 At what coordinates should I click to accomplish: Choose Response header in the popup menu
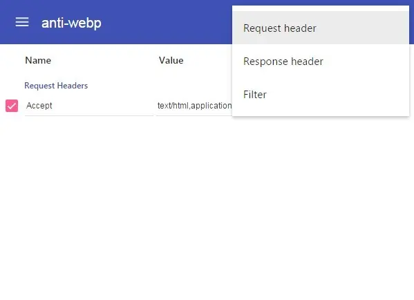(x=321, y=61)
